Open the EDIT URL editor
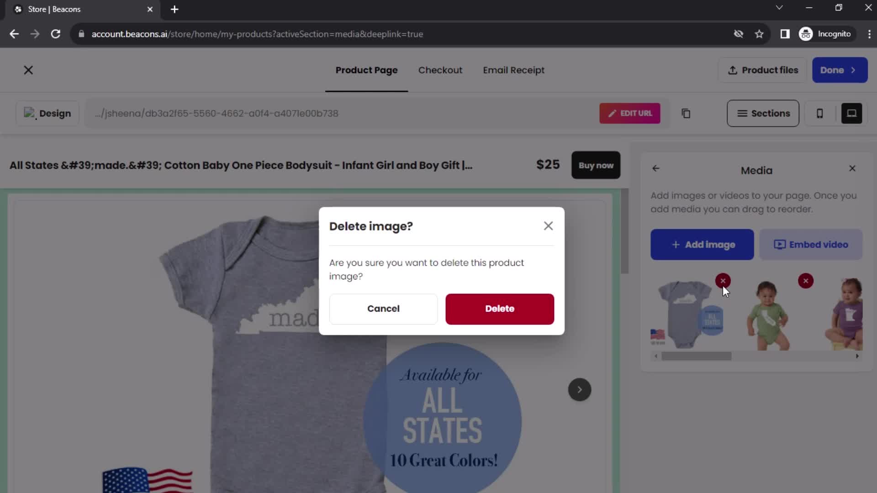The width and height of the screenshot is (877, 493). 631,114
